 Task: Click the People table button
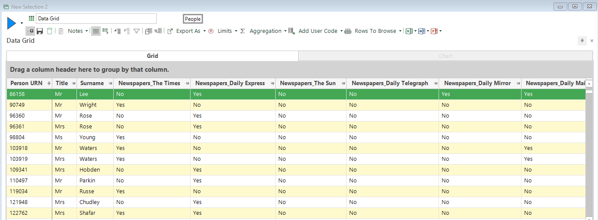coord(193,19)
